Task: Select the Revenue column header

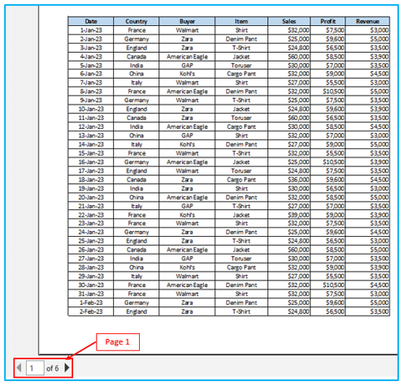Action: pos(367,21)
